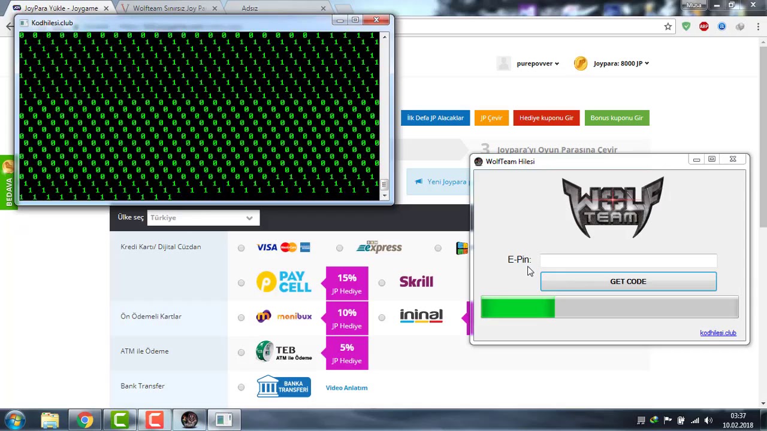767x431 pixels.
Task: Click the green progress bar in WolfTeam Hilesi
Action: point(609,308)
